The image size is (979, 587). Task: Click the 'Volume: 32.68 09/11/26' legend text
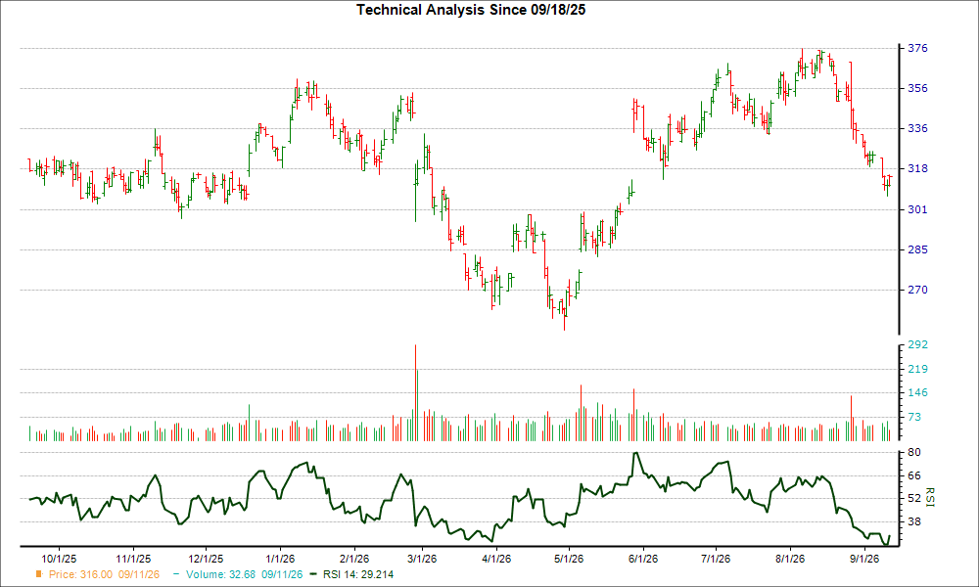point(244,574)
